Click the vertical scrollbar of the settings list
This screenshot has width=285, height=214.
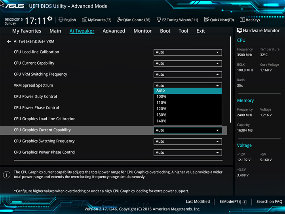(x=230, y=79)
